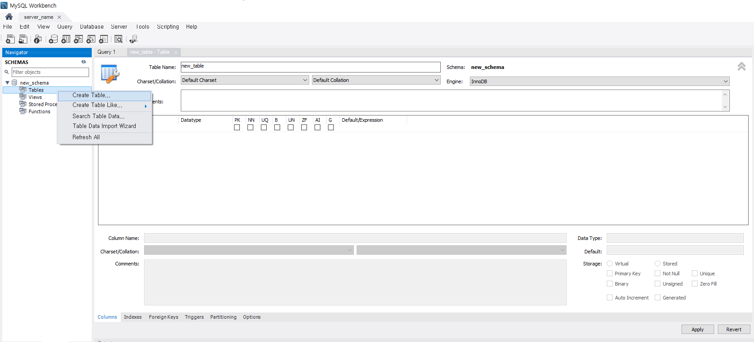Image resolution: width=754 pixels, height=342 pixels.
Task: Click the table comments text area
Action: click(x=452, y=101)
